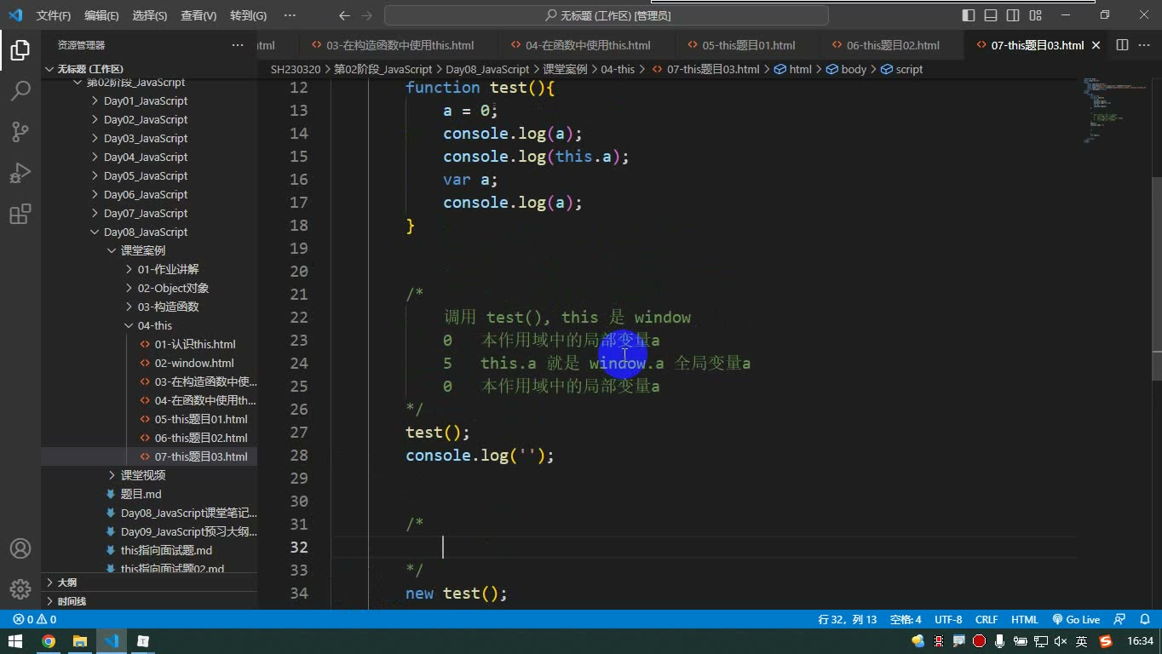Click Go Live in status bar
The width and height of the screenshot is (1162, 654).
pyautogui.click(x=1076, y=620)
